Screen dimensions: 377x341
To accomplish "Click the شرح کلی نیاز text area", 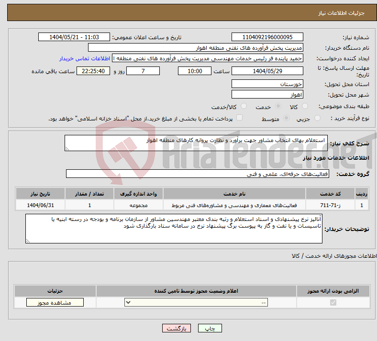I will [196, 143].
